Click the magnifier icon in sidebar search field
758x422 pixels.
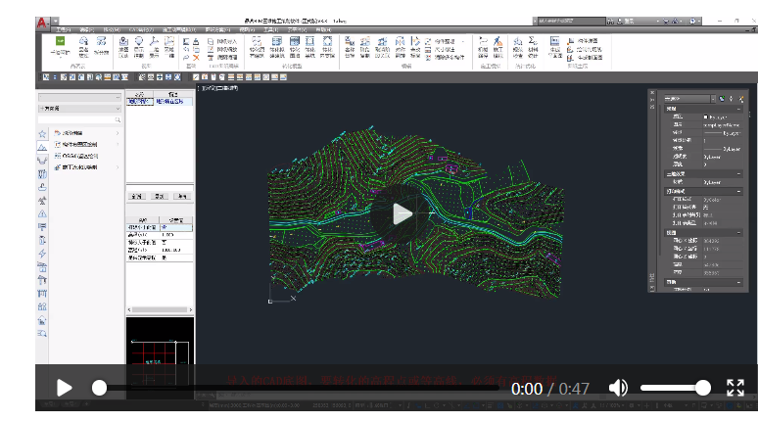118,119
